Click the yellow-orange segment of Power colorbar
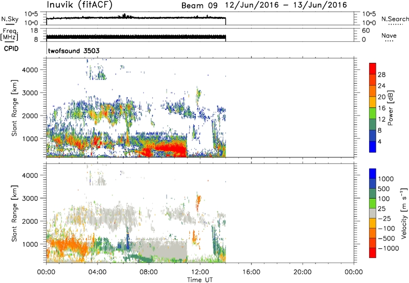Image resolution: width=409 pixels, height=283 pixels. (373, 102)
